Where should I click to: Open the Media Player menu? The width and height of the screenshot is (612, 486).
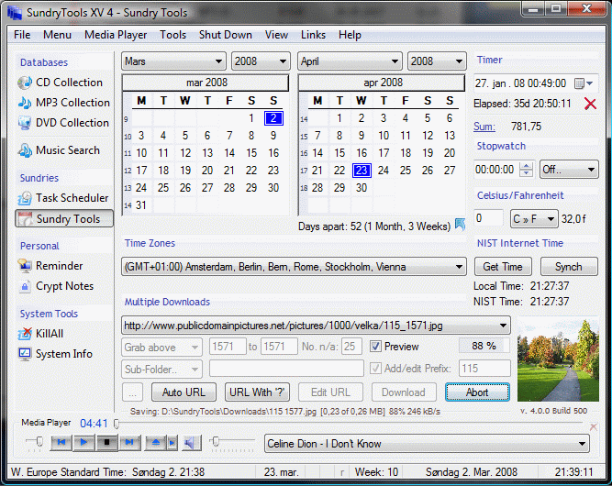[116, 35]
